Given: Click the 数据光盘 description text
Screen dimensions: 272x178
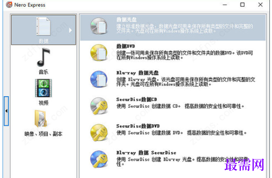Looking at the screenshot, I should [185, 28].
